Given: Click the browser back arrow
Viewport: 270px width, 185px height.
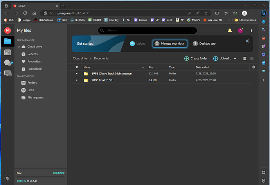Looking at the screenshot, I should tap(7, 13).
